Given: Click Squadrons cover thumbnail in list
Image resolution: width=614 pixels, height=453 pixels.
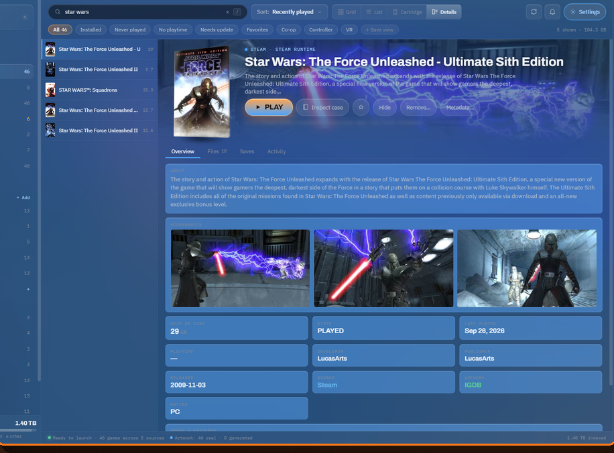Looking at the screenshot, I should tap(50, 90).
